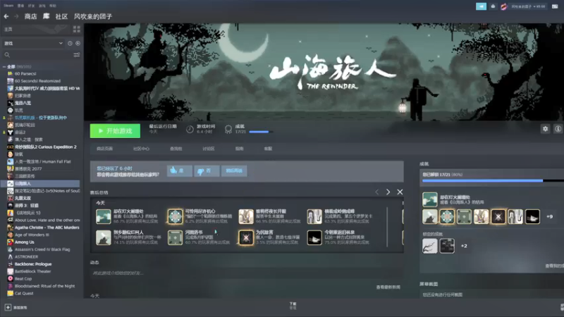Select Human Fall Flat in the list
This screenshot has width=564, height=317.
[42, 162]
